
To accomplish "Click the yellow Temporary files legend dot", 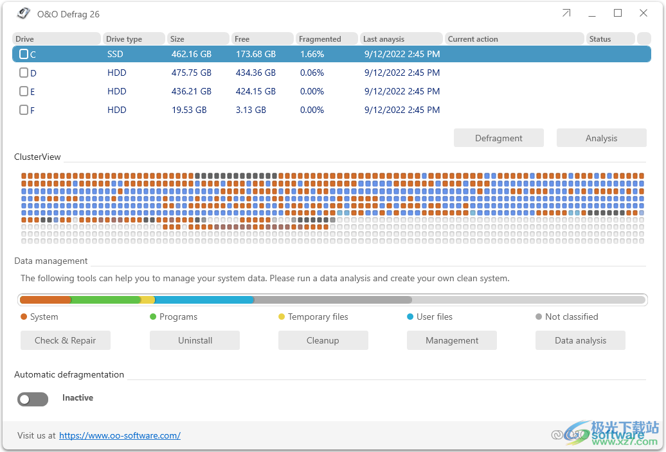I will [x=282, y=317].
